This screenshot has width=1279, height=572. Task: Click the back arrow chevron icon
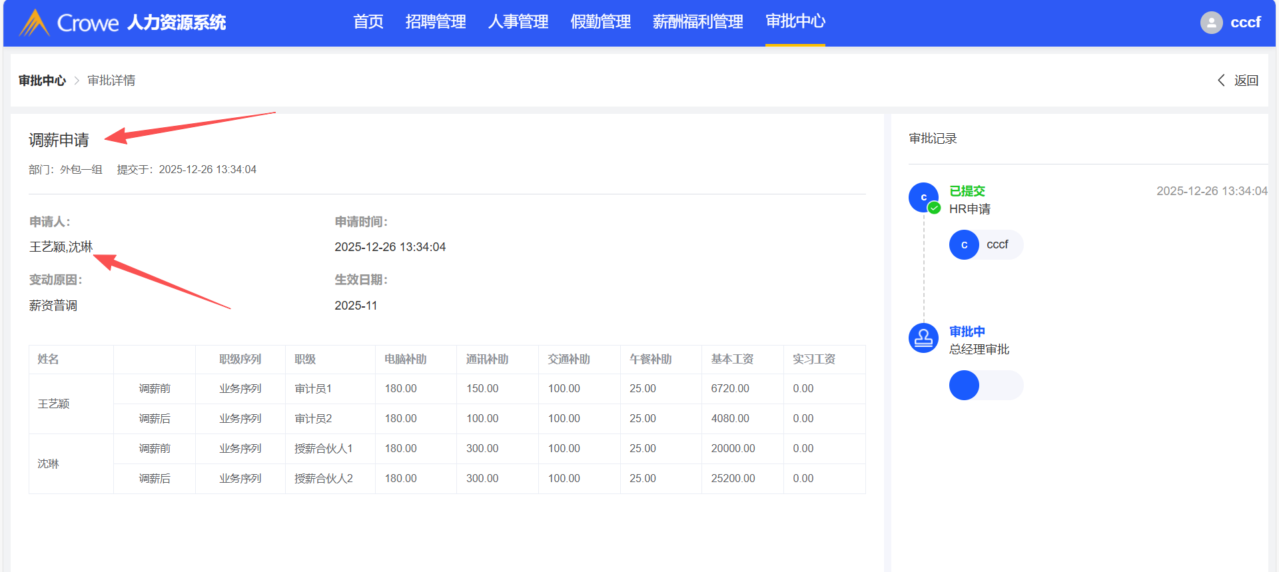tap(1221, 81)
